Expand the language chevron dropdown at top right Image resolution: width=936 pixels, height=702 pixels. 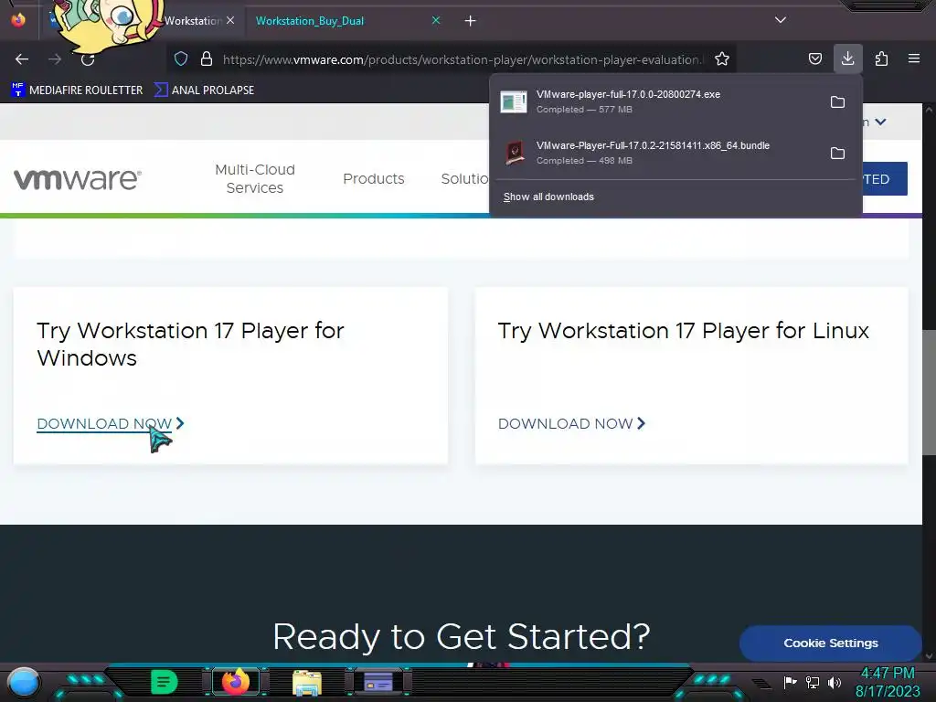tap(880, 122)
